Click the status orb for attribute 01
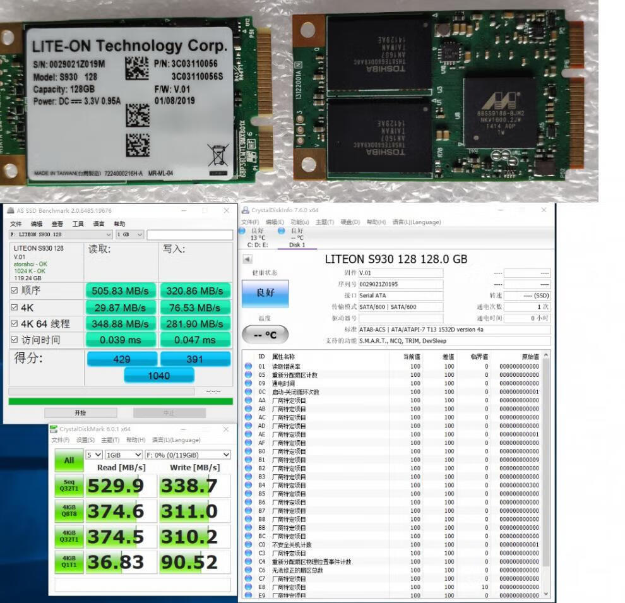Viewport: 625px width, 603px height. tap(248, 366)
